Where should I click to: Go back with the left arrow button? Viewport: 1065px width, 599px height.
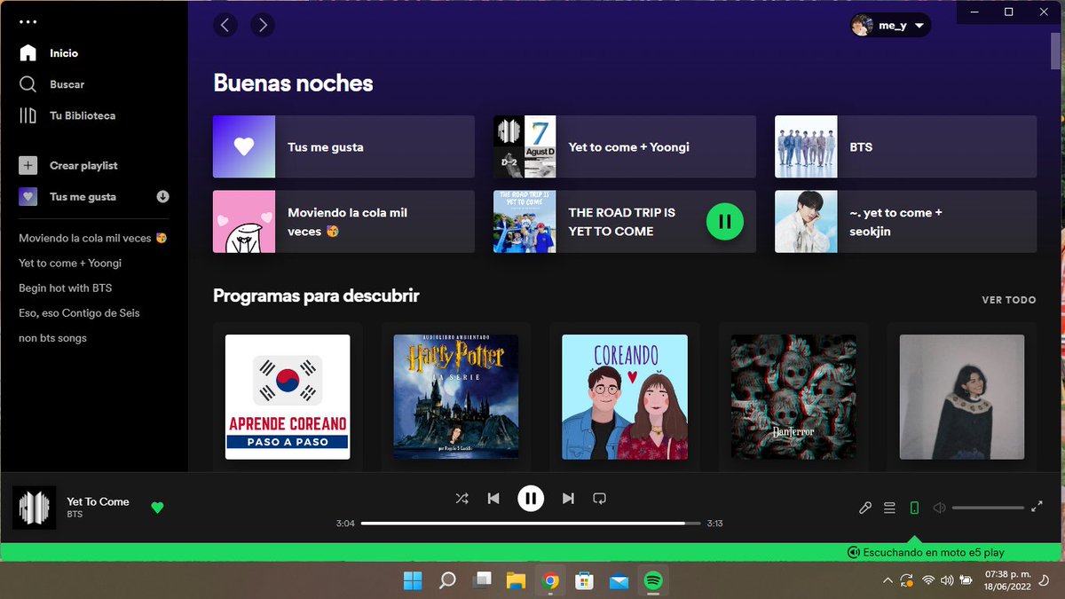click(x=225, y=25)
